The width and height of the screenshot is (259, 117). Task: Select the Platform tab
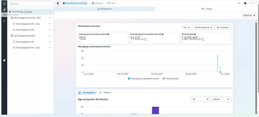(105, 93)
